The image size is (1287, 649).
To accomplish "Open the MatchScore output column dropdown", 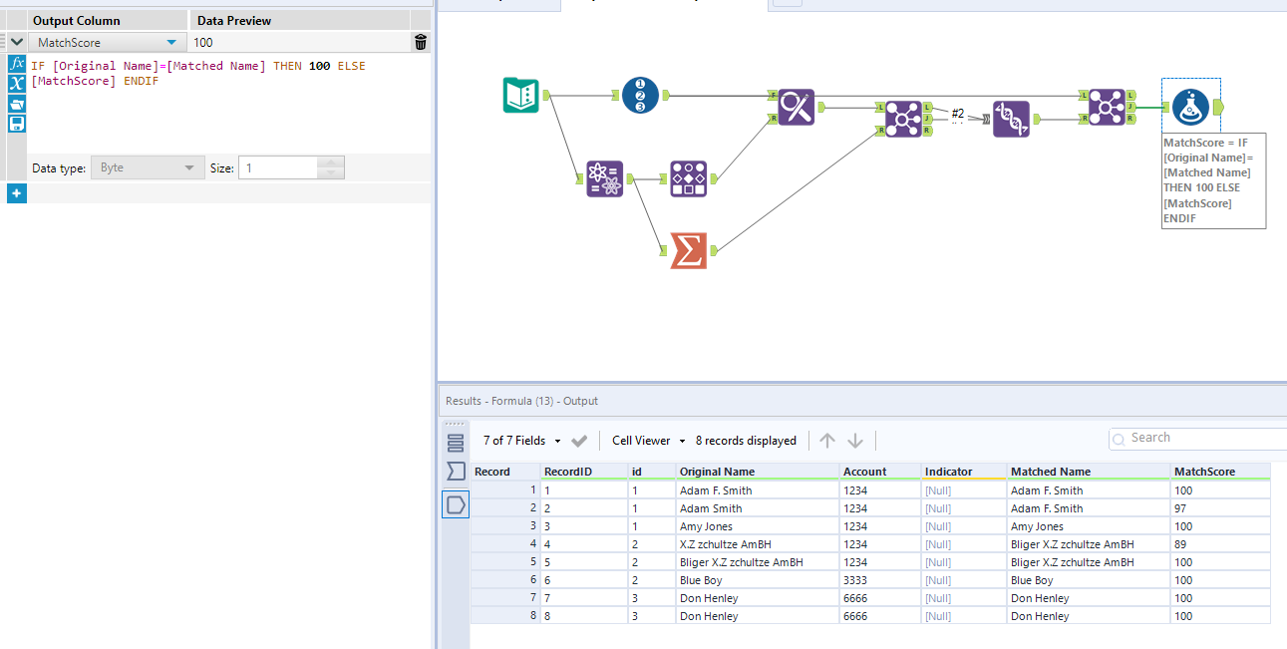I will point(168,42).
